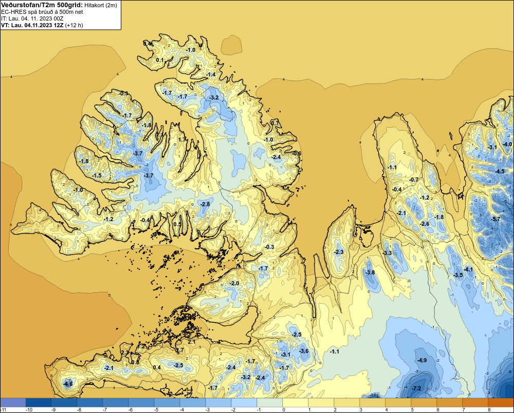Image resolution: width=514 pixels, height=413 pixels.
Task: Click the legend swatch between -8 and -7
Action: pos(90,402)
